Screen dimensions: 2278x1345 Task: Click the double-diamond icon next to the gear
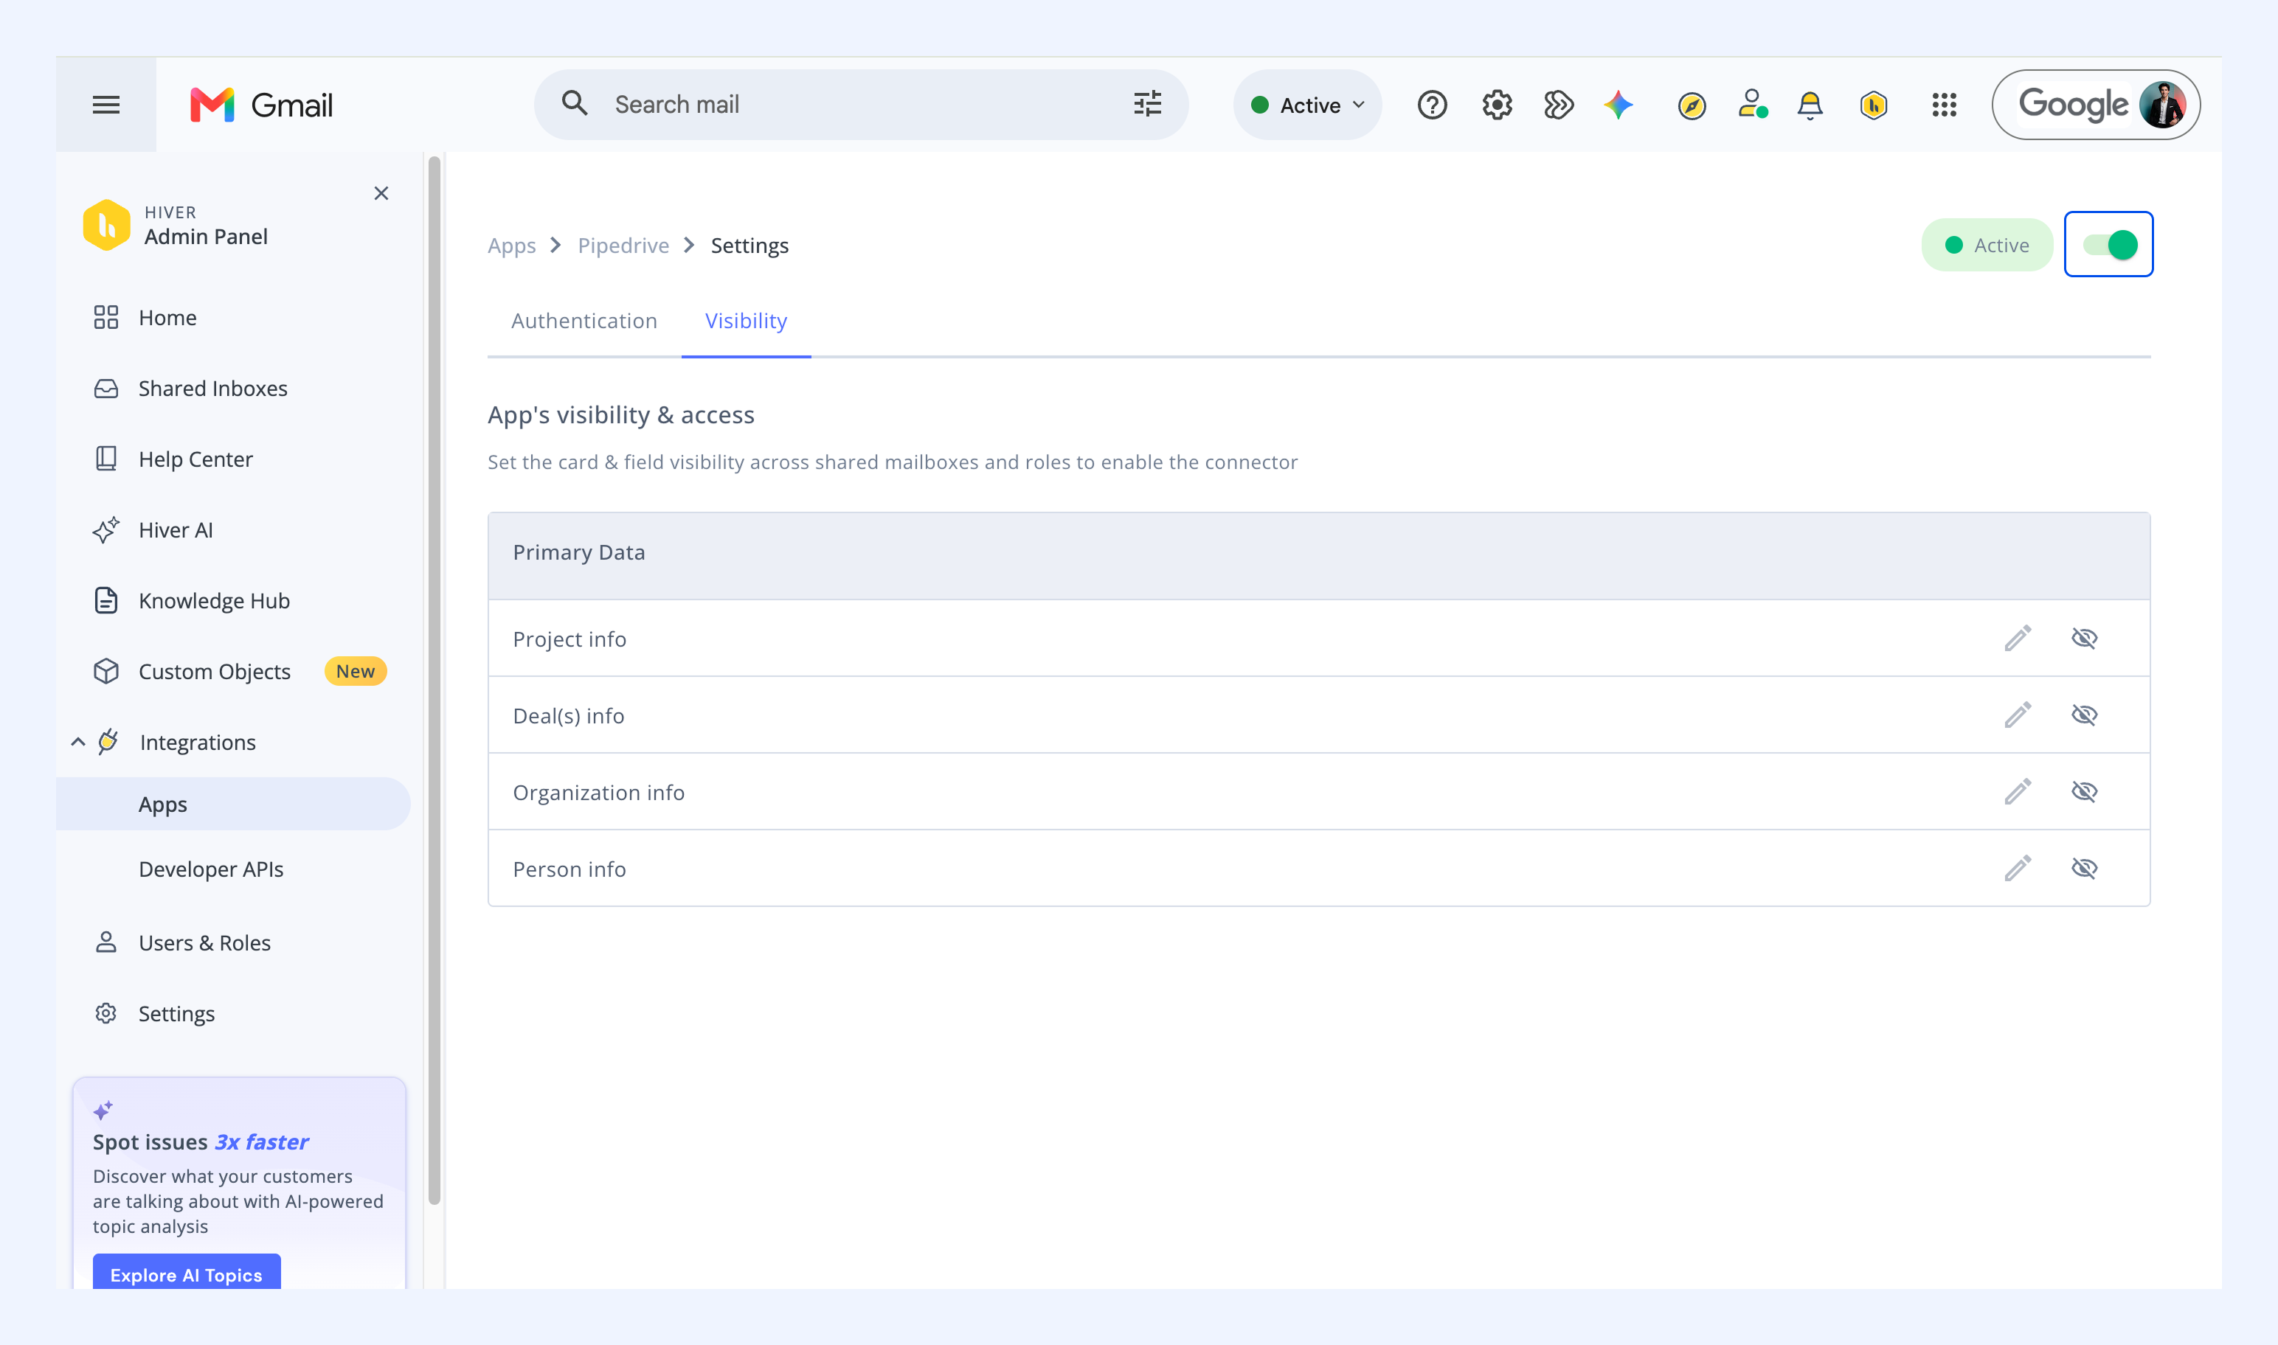(x=1558, y=105)
